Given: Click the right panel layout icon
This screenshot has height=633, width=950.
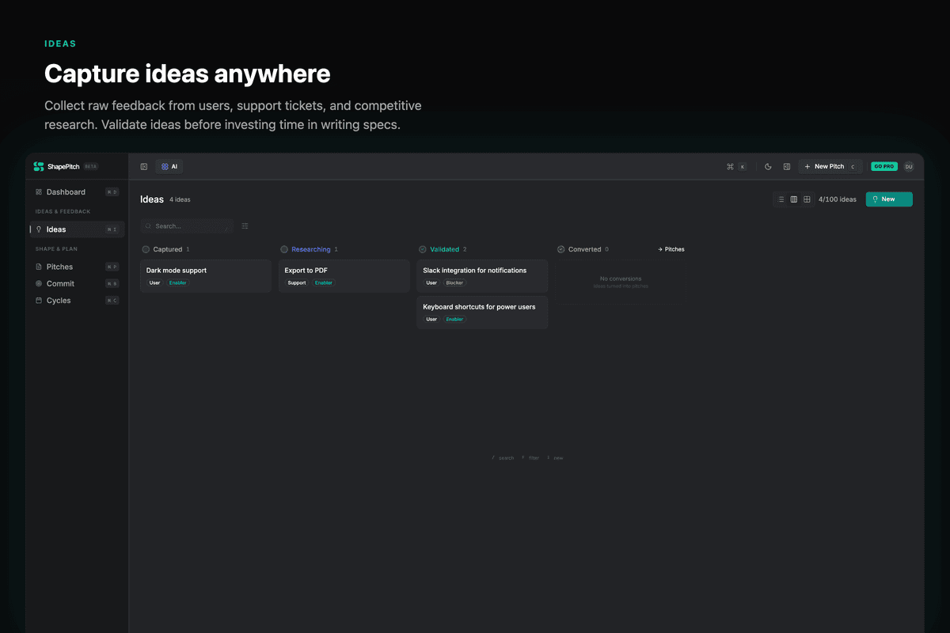Looking at the screenshot, I should (787, 167).
